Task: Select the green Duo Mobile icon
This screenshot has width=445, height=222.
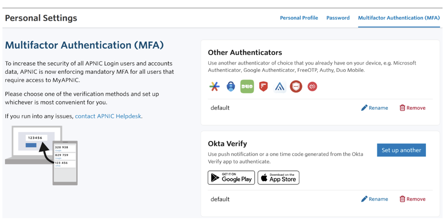Action: pyautogui.click(x=247, y=86)
